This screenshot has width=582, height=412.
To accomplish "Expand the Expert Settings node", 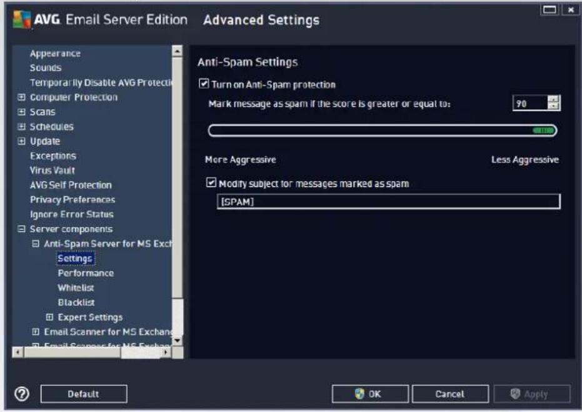I will pyautogui.click(x=49, y=317).
